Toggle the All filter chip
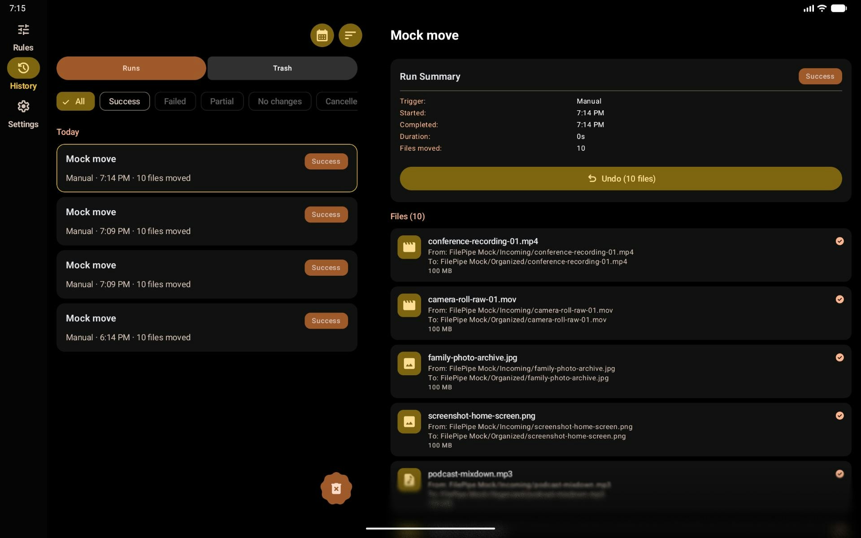This screenshot has width=861, height=538. point(75,101)
